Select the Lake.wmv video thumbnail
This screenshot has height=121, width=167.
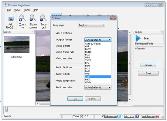pyautogui.click(x=17, y=45)
